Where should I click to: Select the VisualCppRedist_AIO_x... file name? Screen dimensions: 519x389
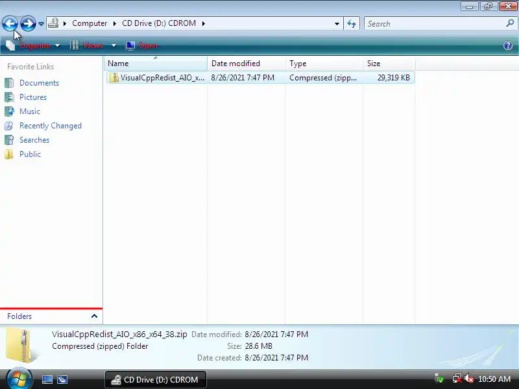coord(162,78)
